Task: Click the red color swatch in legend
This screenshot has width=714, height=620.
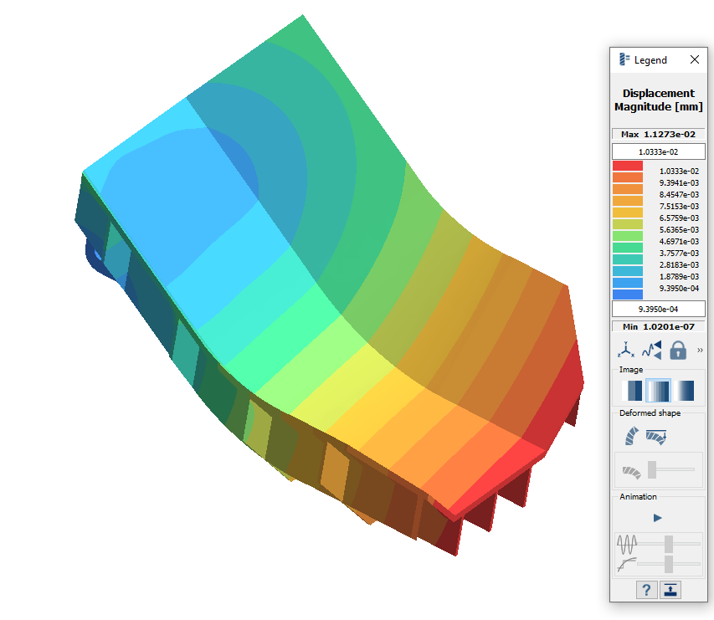Action: pos(628,167)
